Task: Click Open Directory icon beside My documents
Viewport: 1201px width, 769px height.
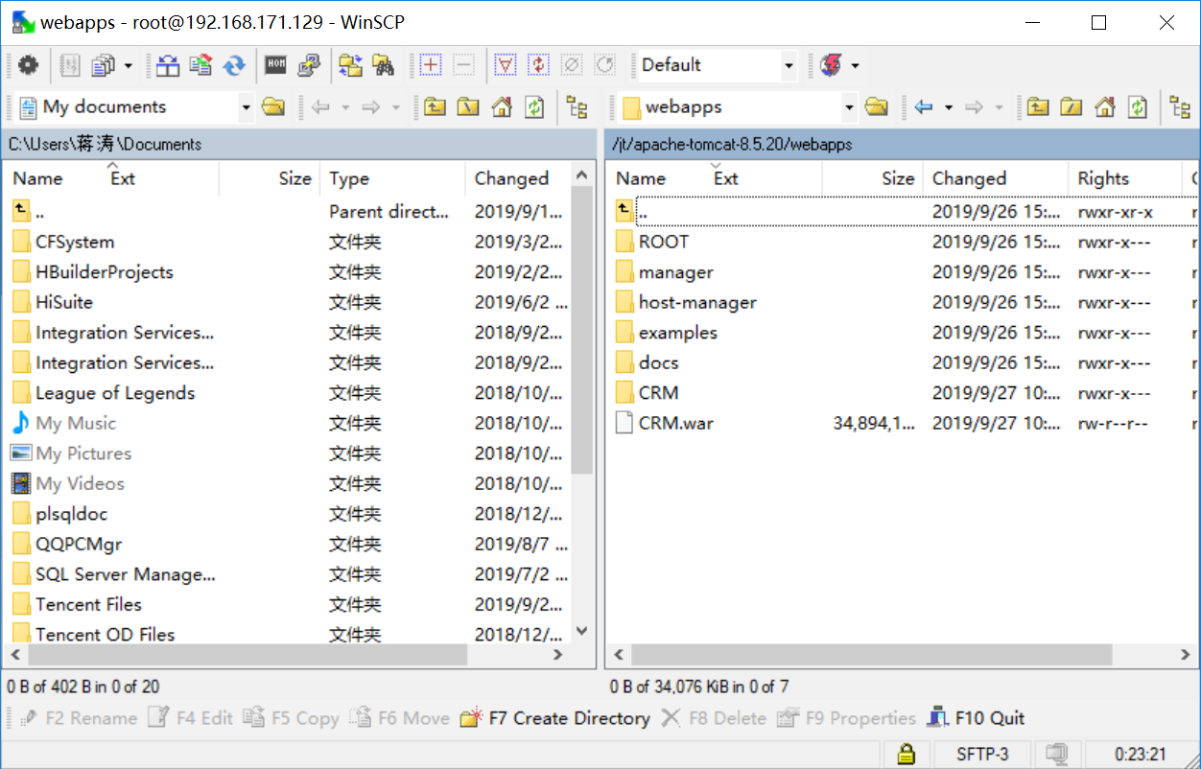Action: 273,106
